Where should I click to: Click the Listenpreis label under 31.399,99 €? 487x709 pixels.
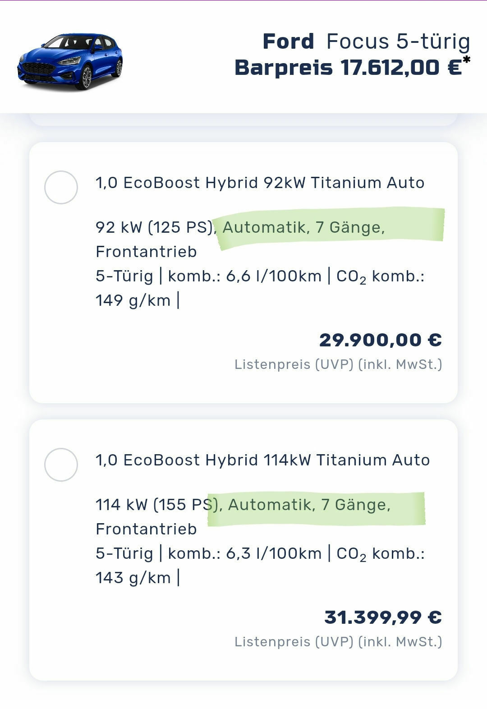tap(338, 642)
